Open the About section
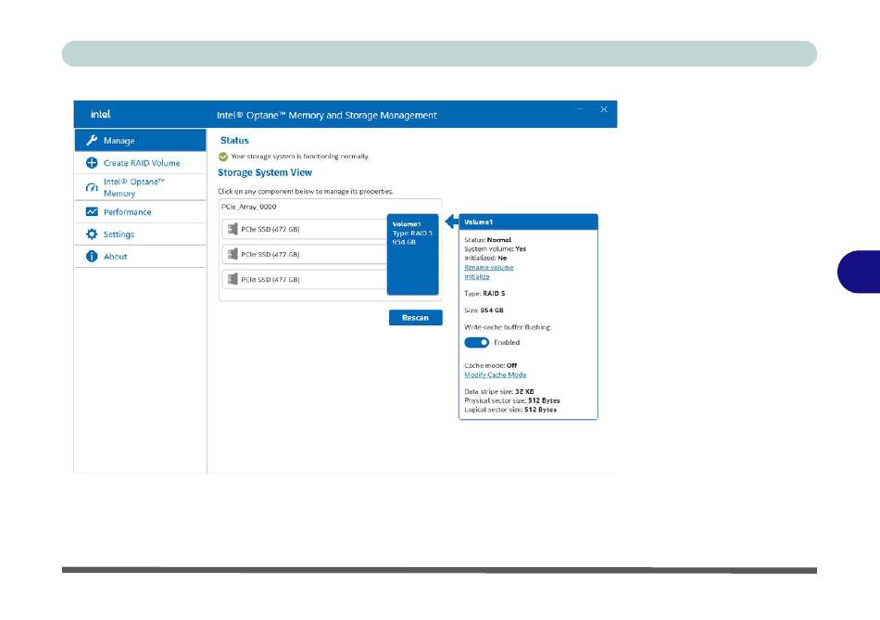The image size is (880, 620). (140, 256)
